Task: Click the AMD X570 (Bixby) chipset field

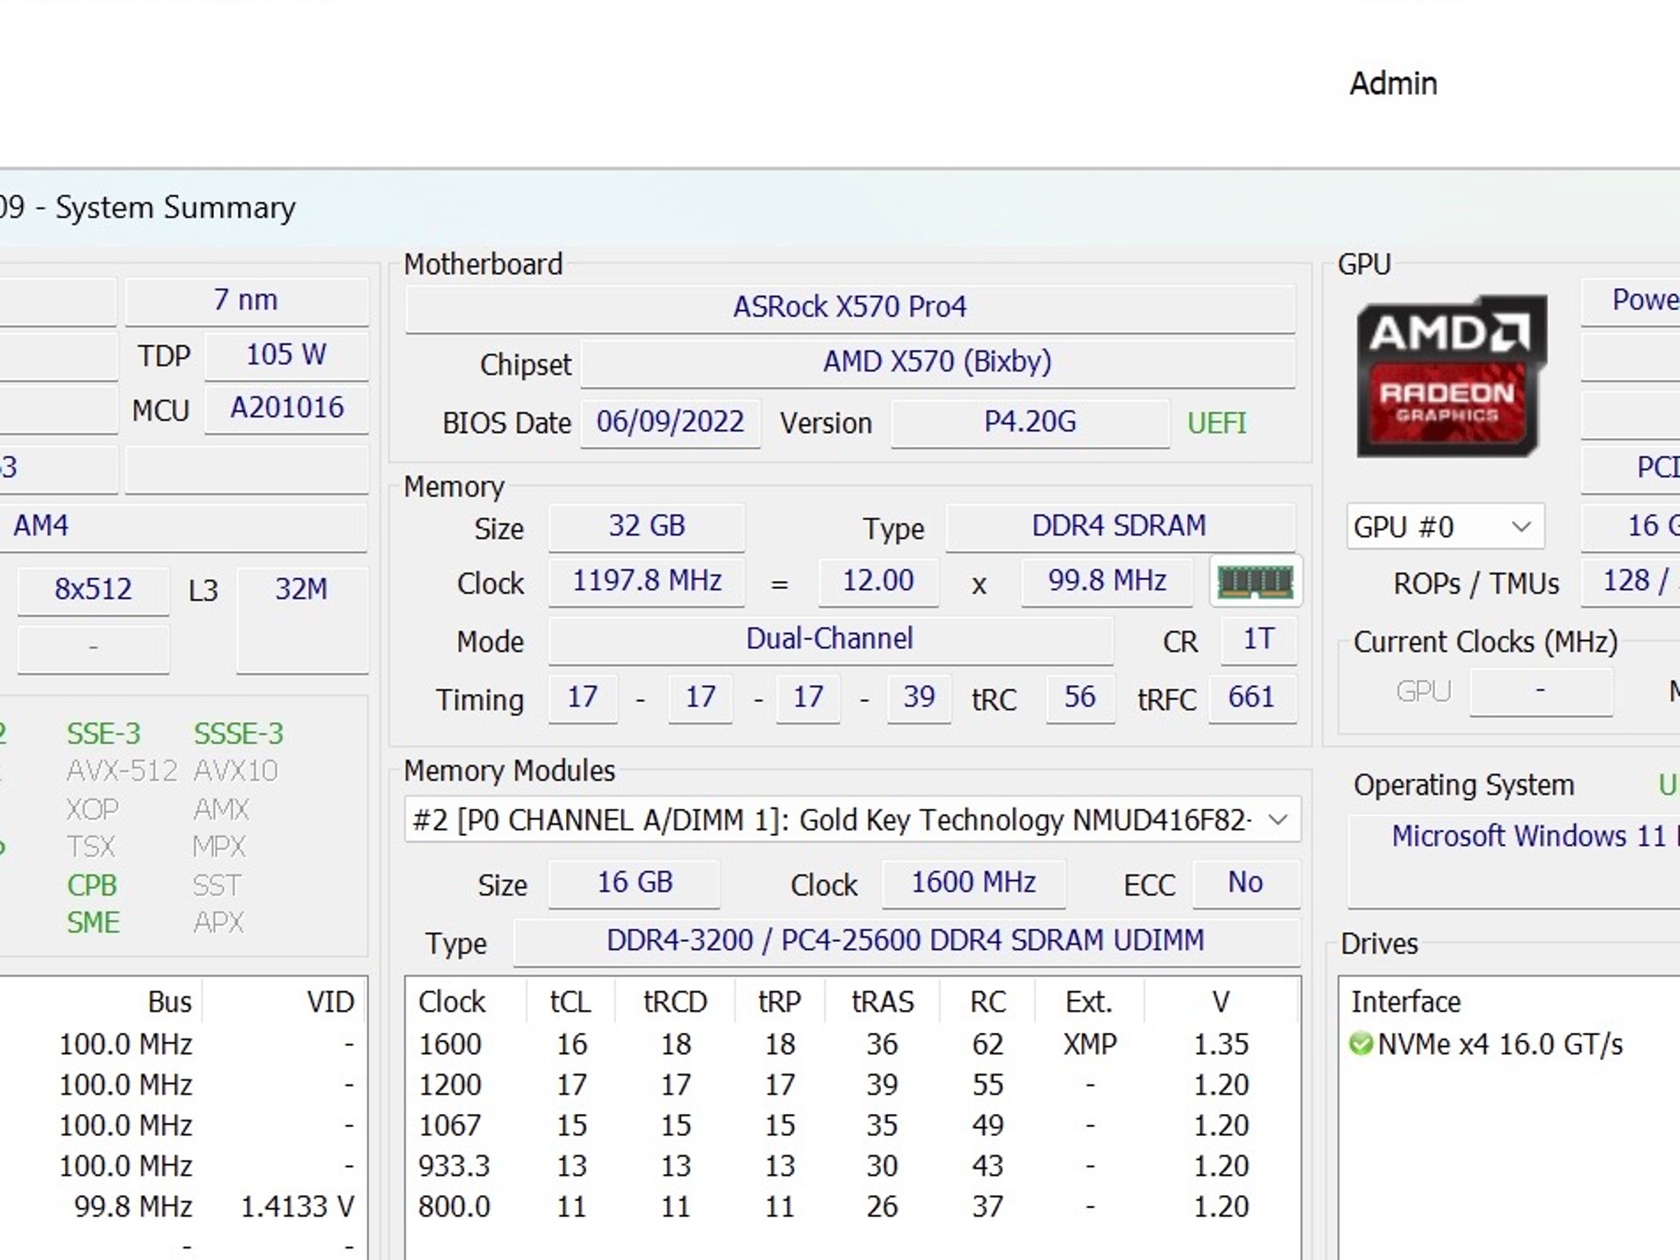Action: coord(938,363)
